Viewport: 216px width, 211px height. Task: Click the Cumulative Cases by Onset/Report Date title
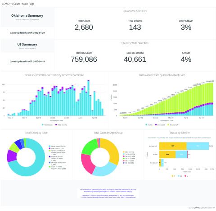[162, 75]
